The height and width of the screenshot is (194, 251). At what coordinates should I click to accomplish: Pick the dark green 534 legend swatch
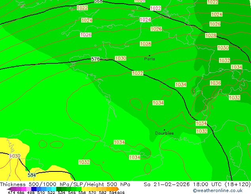(59, 189)
